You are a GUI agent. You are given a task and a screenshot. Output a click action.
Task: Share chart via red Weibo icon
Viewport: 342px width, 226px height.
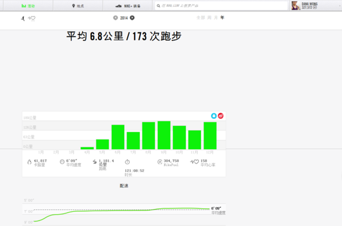coord(221,116)
